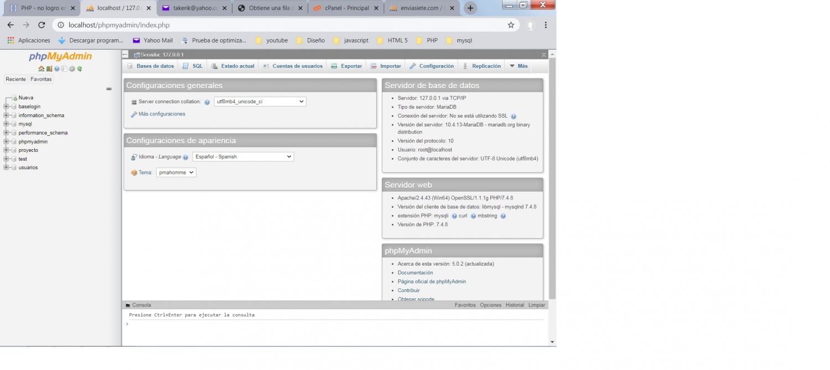Open the youtube bookmarks folder

(272, 40)
